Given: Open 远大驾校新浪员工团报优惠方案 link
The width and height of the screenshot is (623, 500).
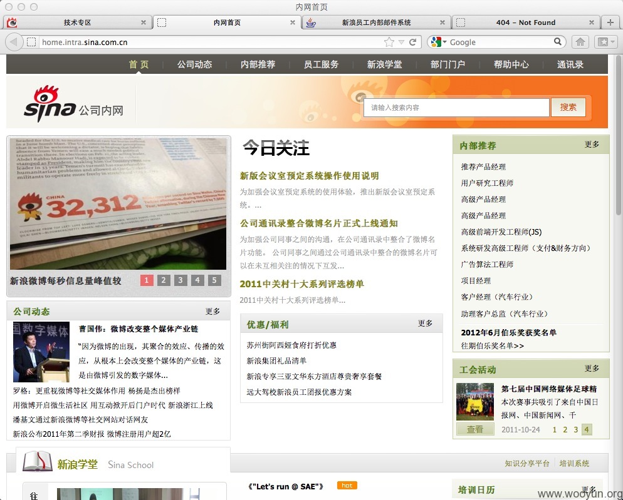Looking at the screenshot, I should click(x=299, y=392).
